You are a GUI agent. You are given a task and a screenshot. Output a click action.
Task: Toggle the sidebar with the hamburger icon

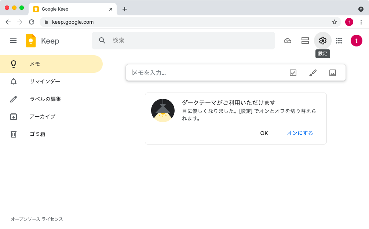click(x=13, y=41)
